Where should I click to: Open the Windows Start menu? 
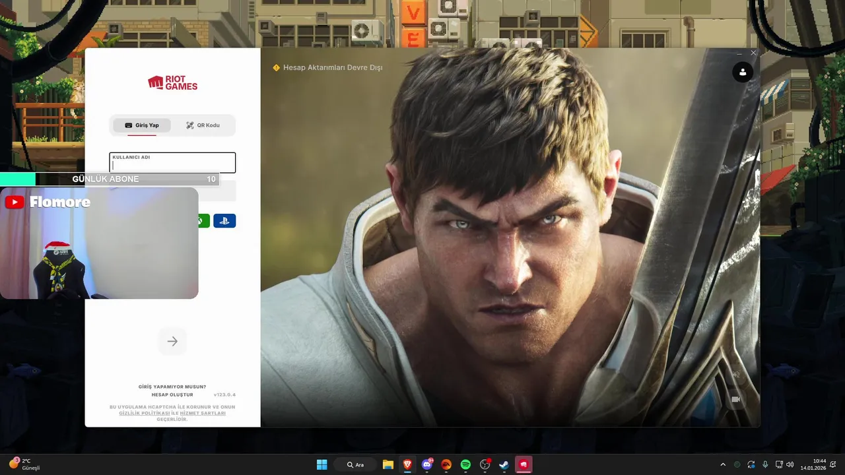[x=321, y=464]
